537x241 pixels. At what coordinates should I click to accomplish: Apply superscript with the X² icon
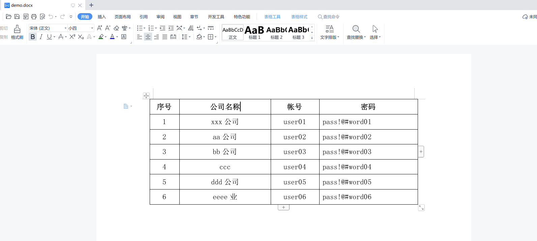(72, 37)
